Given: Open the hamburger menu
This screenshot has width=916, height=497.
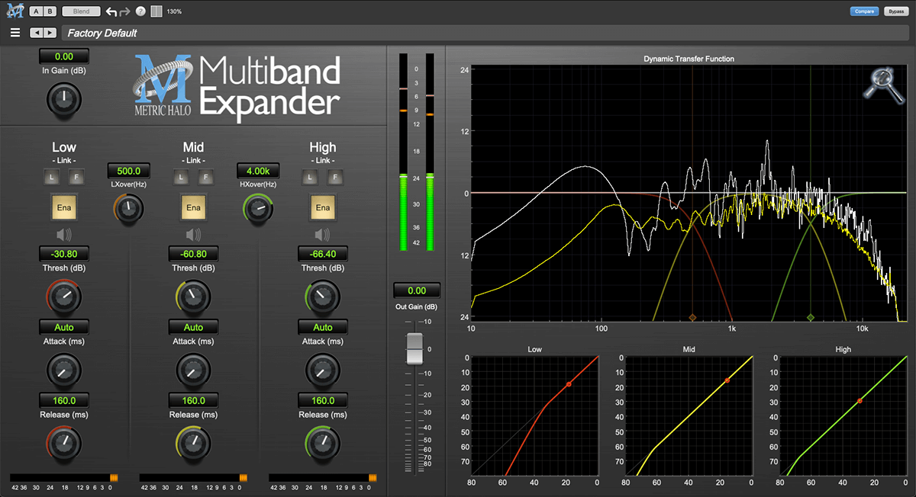Looking at the screenshot, I should tap(15, 33).
